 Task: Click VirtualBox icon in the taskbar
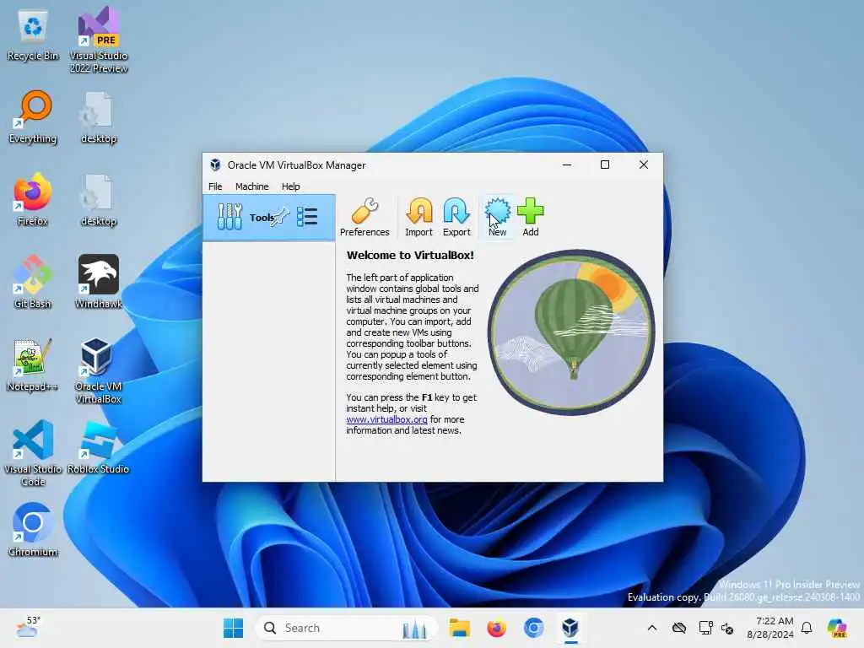tap(570, 628)
